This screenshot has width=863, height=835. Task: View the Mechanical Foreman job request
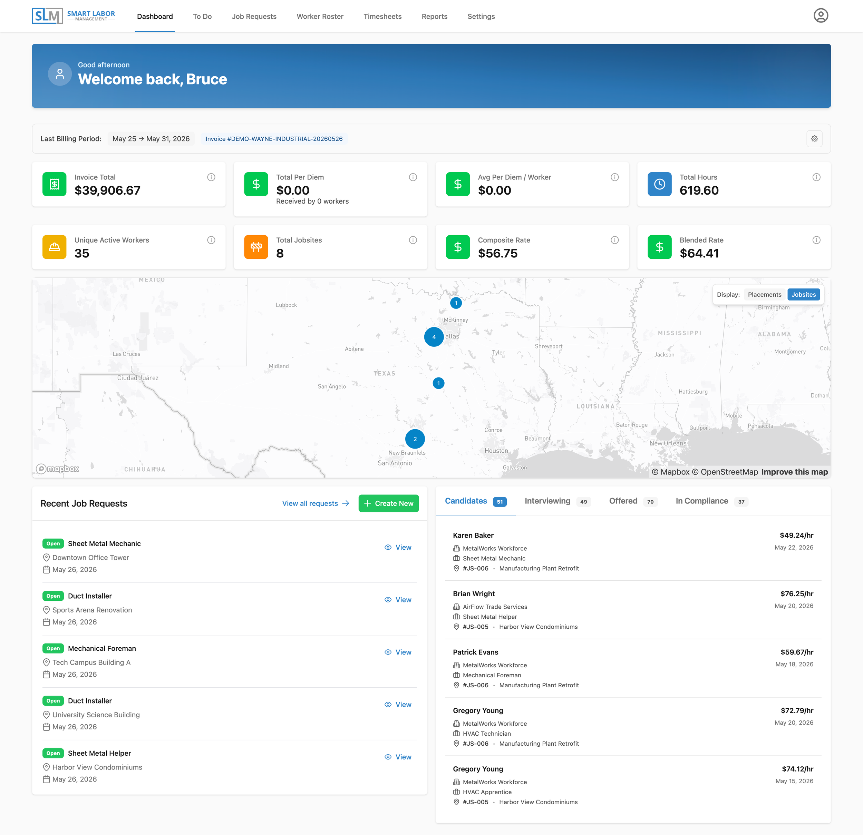[398, 652]
